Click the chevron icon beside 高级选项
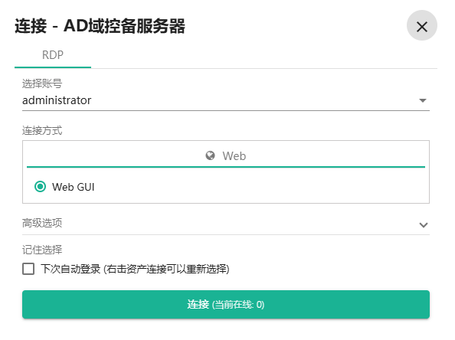Image resolution: width=455 pixels, height=340 pixels. [x=424, y=225]
